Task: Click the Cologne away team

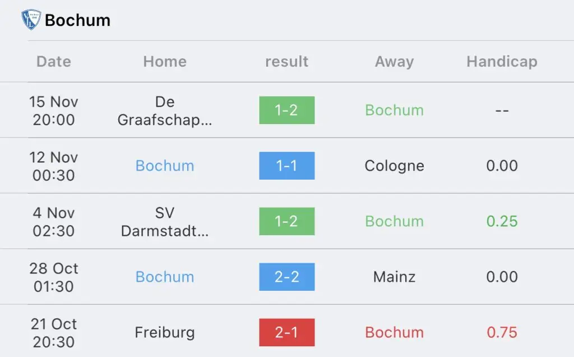Action: point(394,166)
